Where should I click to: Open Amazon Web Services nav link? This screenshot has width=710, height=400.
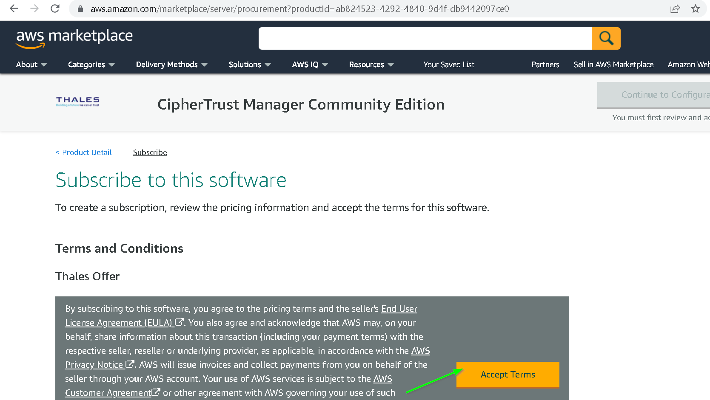click(x=689, y=65)
